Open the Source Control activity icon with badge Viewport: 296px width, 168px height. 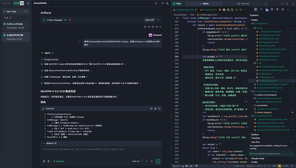pos(267,9)
